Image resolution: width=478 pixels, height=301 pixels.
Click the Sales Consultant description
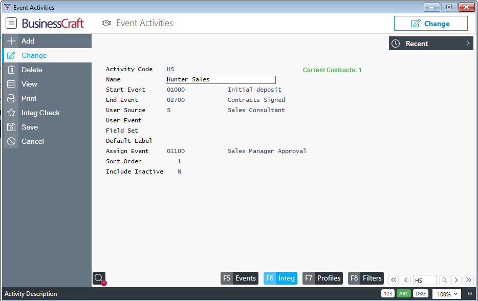[256, 110]
